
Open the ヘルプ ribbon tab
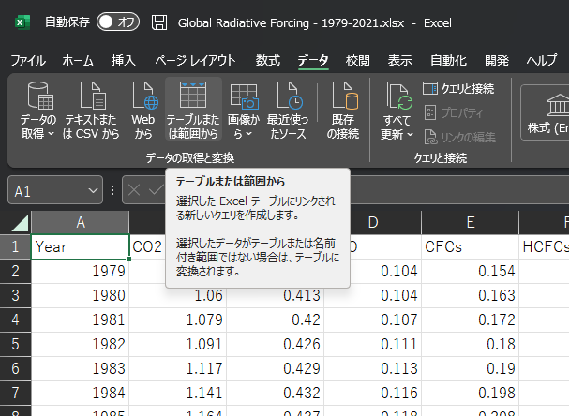tap(542, 61)
